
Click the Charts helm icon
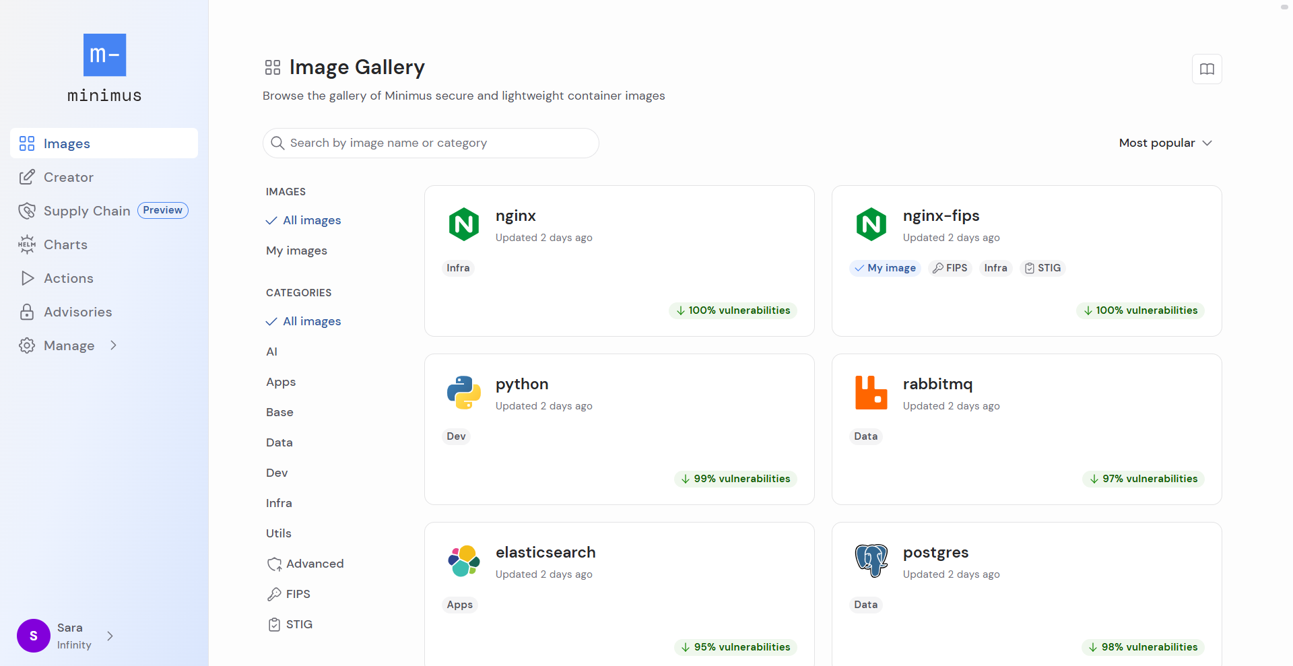[x=27, y=244]
